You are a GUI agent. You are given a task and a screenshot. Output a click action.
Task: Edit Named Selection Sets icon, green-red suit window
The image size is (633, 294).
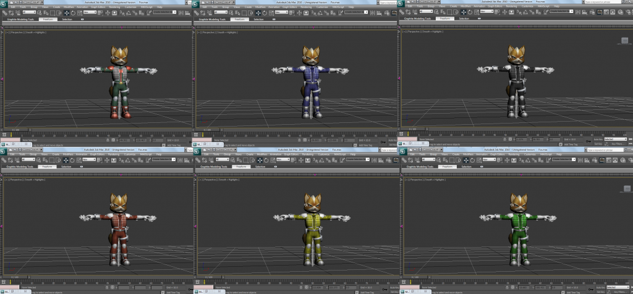(149, 12)
